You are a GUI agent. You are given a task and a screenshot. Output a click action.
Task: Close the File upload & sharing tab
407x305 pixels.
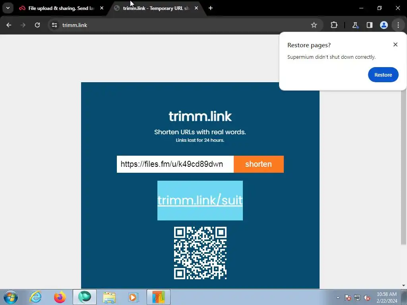click(102, 8)
